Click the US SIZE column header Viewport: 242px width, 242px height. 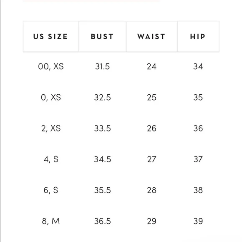(51, 37)
